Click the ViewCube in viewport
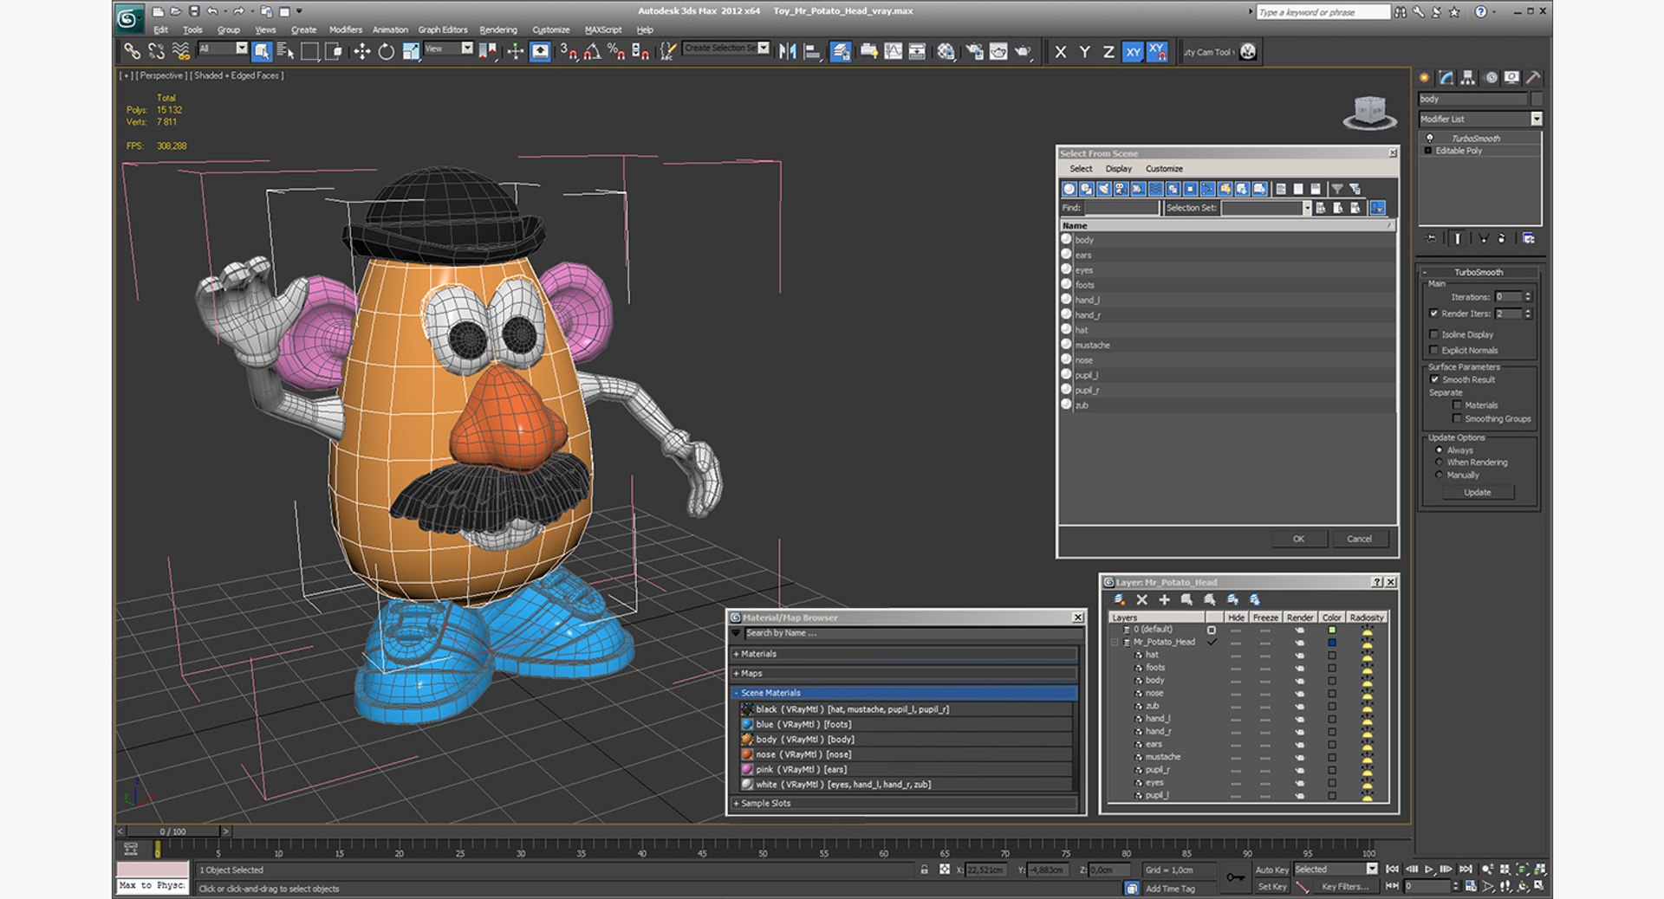This screenshot has width=1664, height=899. tap(1369, 113)
